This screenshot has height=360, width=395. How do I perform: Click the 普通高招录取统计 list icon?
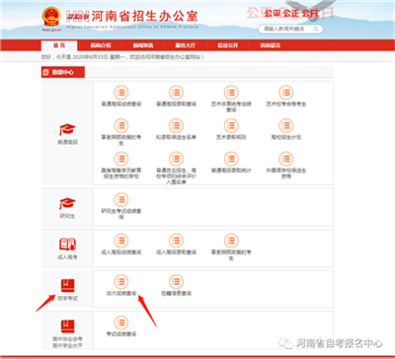coord(231,159)
